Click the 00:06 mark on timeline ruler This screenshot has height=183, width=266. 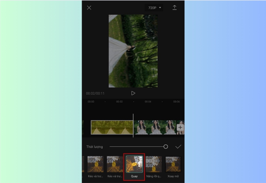coord(176,102)
